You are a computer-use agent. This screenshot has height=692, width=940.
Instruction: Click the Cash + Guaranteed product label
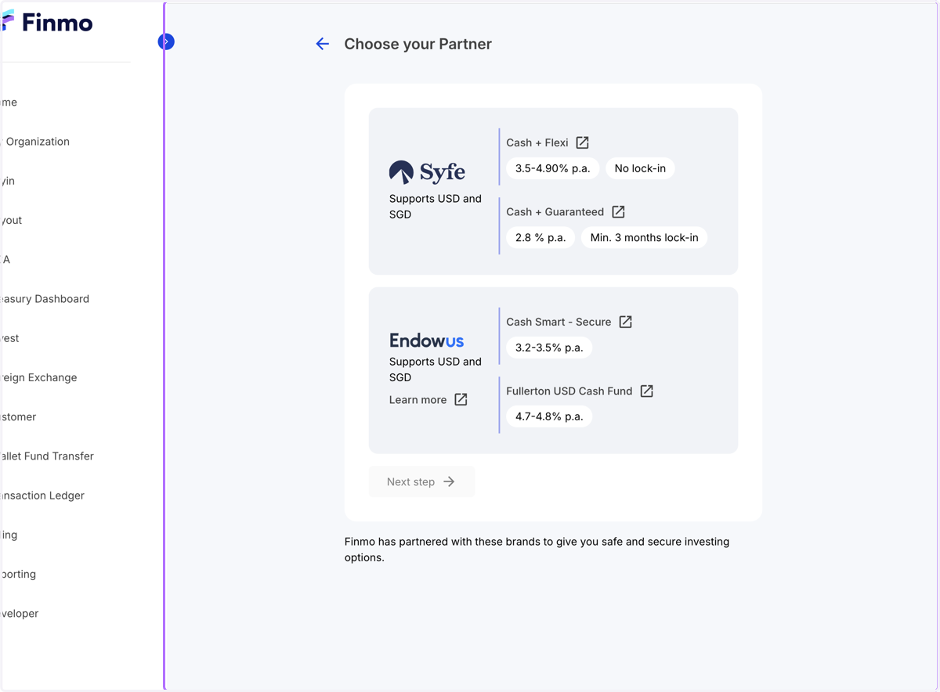tap(555, 212)
